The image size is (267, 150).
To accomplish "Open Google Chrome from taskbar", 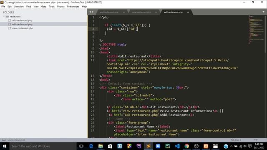I will pyautogui.click(x=186, y=146).
